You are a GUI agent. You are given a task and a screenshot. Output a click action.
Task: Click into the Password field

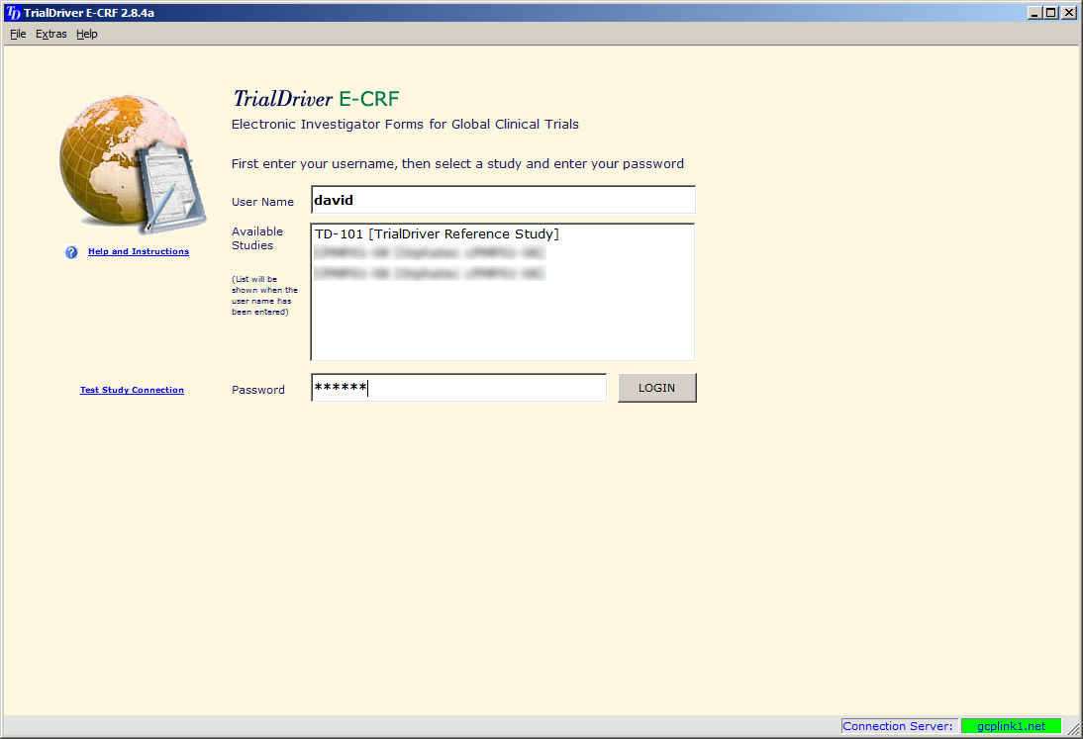pos(458,389)
